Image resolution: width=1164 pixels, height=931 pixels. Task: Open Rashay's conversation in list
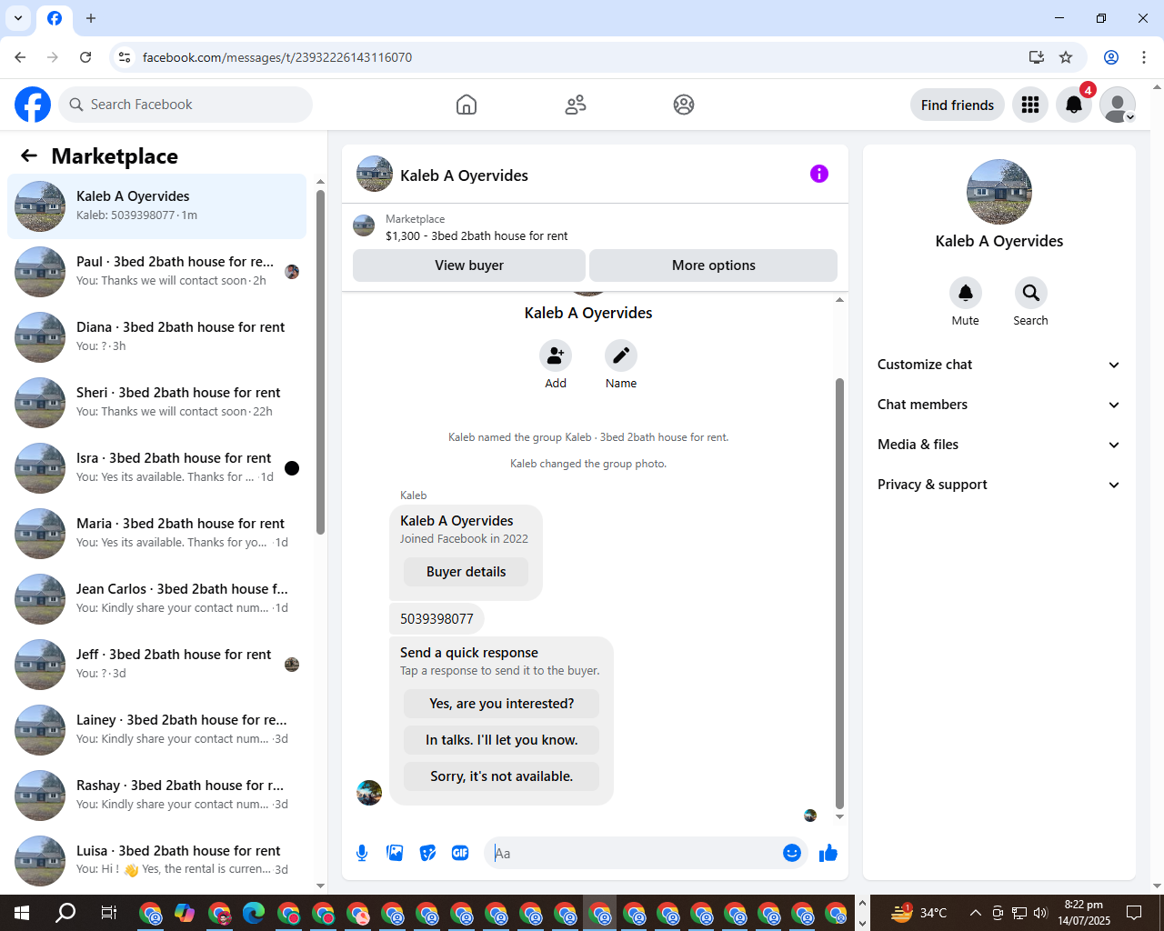tap(156, 796)
